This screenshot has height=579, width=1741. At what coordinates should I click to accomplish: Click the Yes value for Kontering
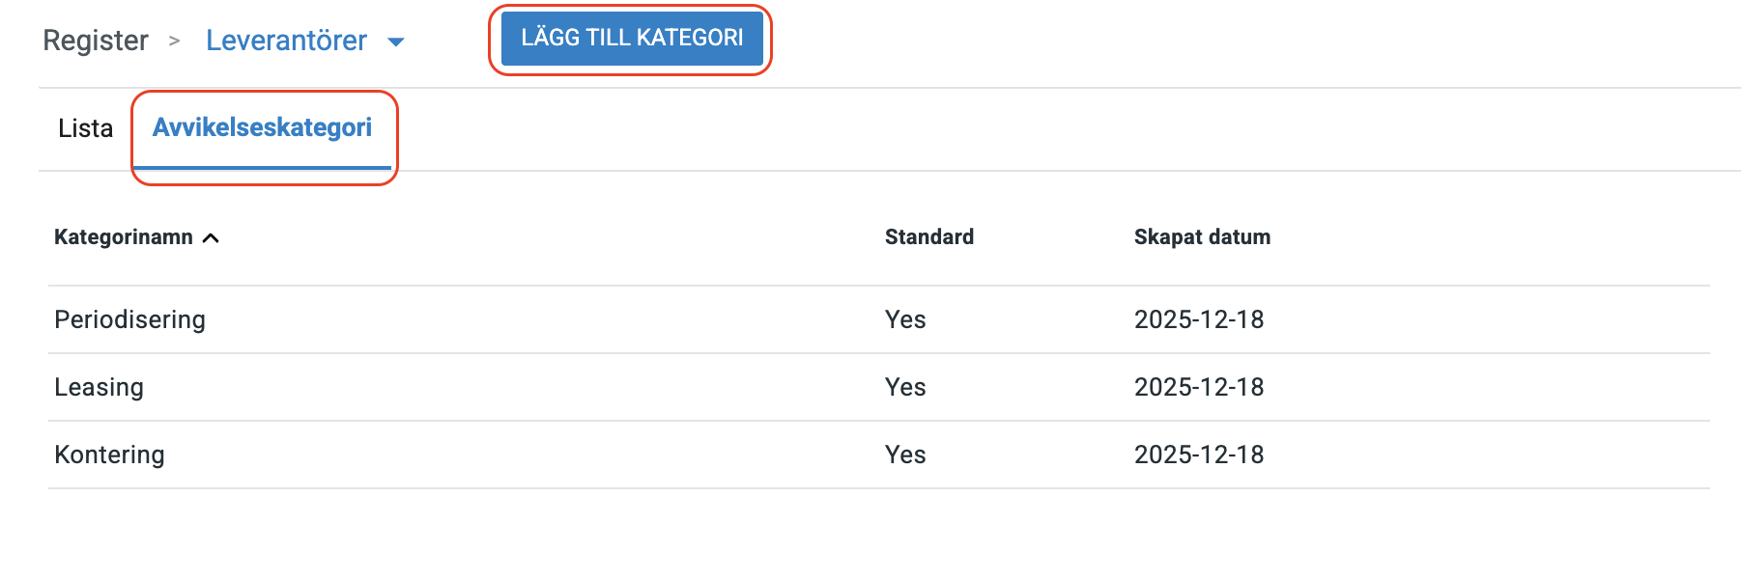(x=905, y=455)
